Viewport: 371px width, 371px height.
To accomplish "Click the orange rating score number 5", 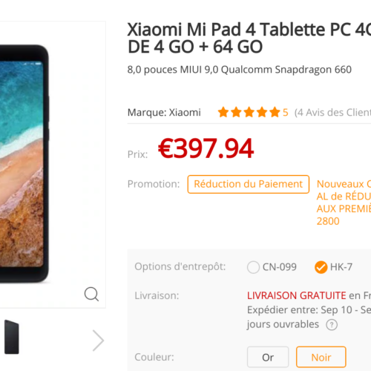I will pyautogui.click(x=286, y=113).
